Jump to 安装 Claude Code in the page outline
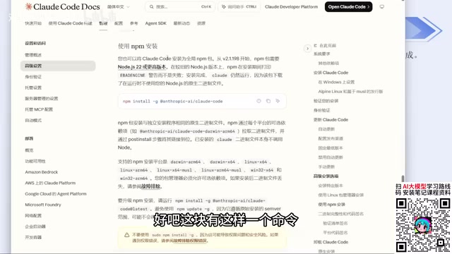Screen dimensions: 452x254 [x=331, y=73]
